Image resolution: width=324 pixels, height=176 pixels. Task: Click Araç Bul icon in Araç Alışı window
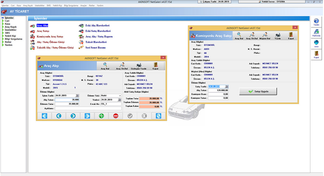coord(105,65)
